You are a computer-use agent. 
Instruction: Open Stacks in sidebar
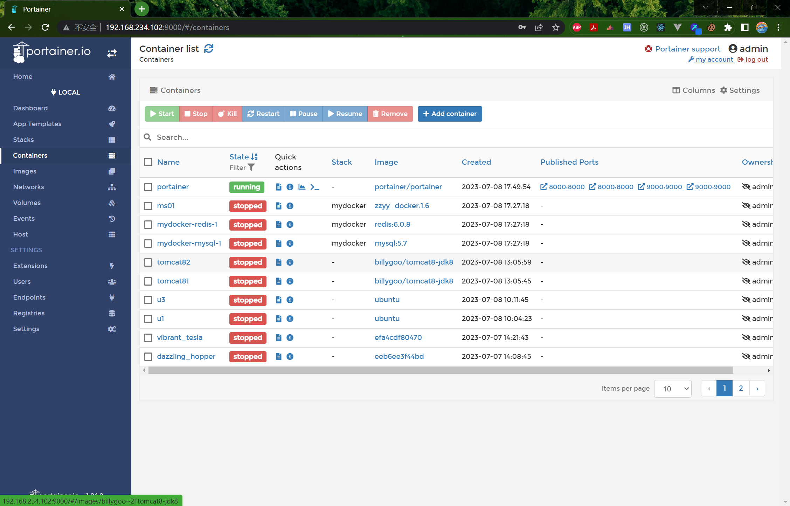point(65,140)
